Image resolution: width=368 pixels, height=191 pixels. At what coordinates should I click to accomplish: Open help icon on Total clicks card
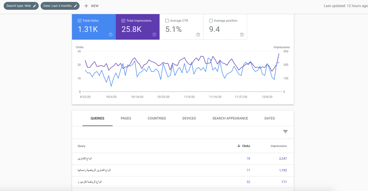pos(110,35)
